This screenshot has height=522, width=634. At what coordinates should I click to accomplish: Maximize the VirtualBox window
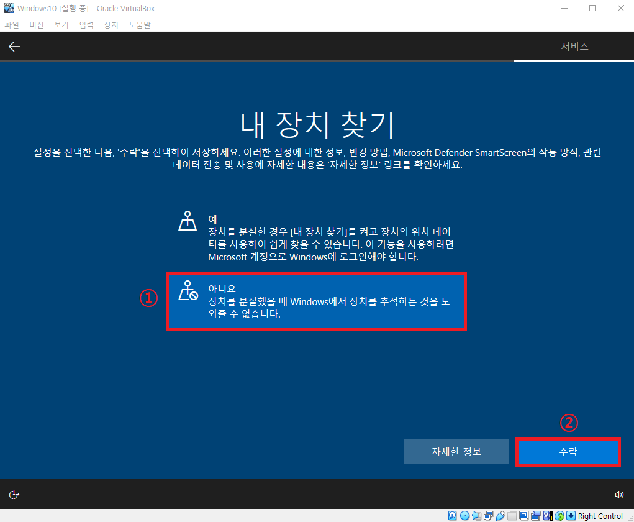pos(592,8)
